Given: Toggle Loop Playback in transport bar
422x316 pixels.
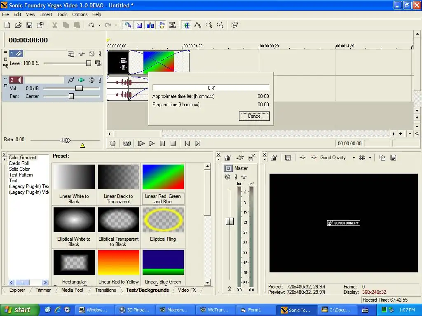Looking at the screenshot, I should [x=127, y=144].
